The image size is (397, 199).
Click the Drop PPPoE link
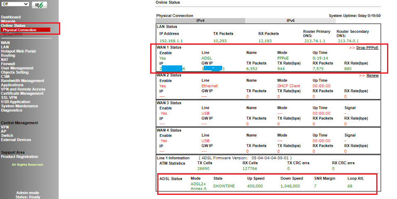pos(367,48)
